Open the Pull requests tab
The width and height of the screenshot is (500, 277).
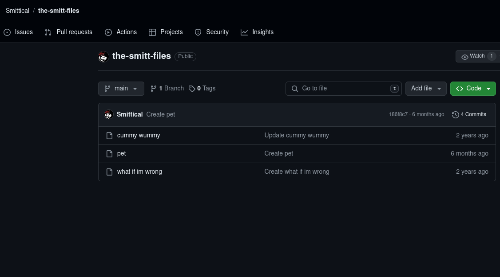68,32
